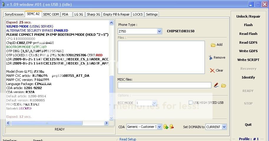269x141 pixels.
Task: Click the add CDA database icon
Action: click(x=166, y=127)
